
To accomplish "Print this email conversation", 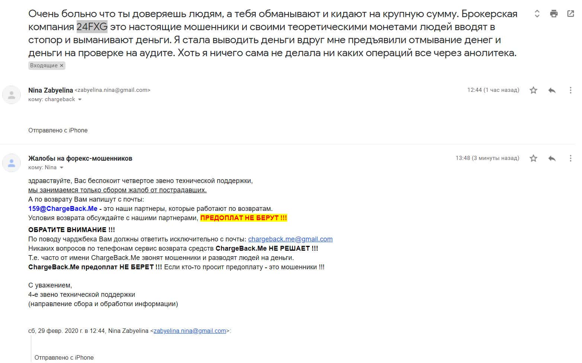I will (x=554, y=14).
